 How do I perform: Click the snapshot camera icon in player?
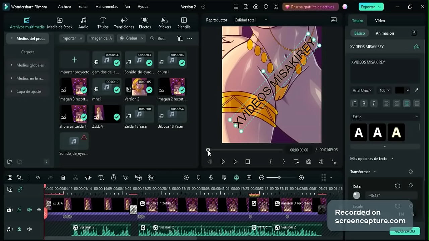point(308,162)
